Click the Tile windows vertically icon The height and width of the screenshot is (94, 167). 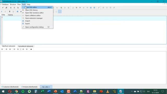pos(110,8)
